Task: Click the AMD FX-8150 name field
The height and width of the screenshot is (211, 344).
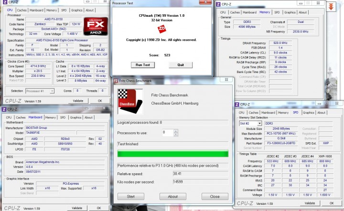Action: [54, 19]
